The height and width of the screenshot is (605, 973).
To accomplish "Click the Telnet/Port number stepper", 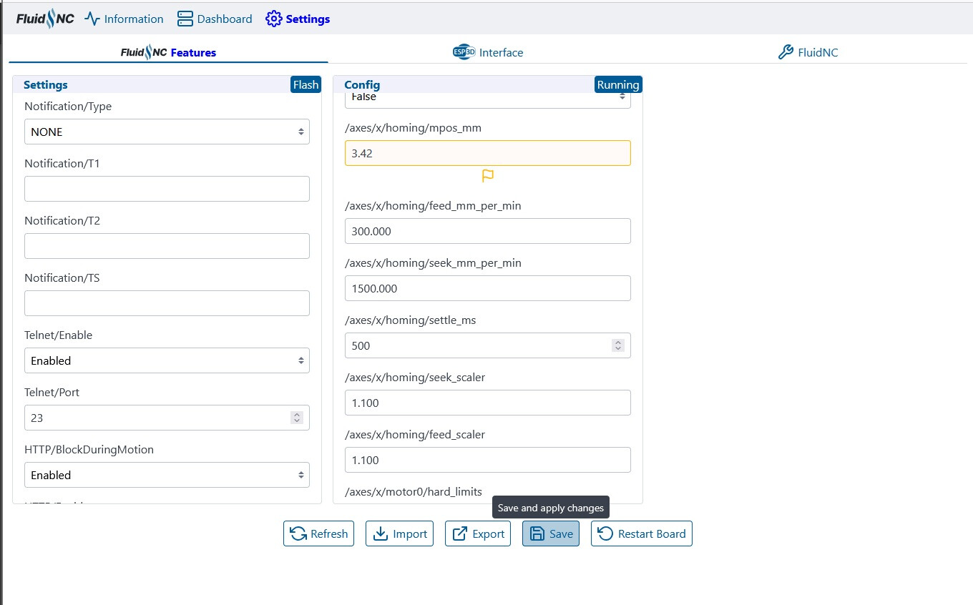I will (x=297, y=418).
